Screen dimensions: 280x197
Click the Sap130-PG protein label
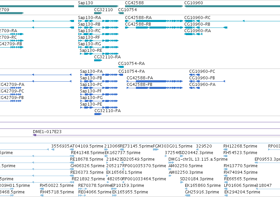click(91, 98)
